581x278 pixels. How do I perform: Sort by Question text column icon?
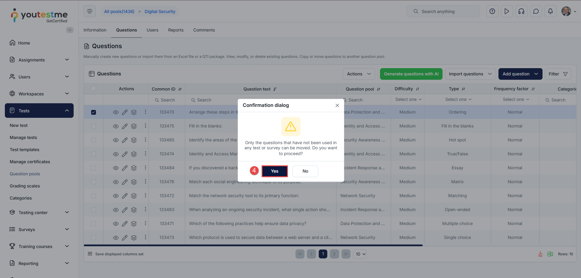click(x=275, y=89)
